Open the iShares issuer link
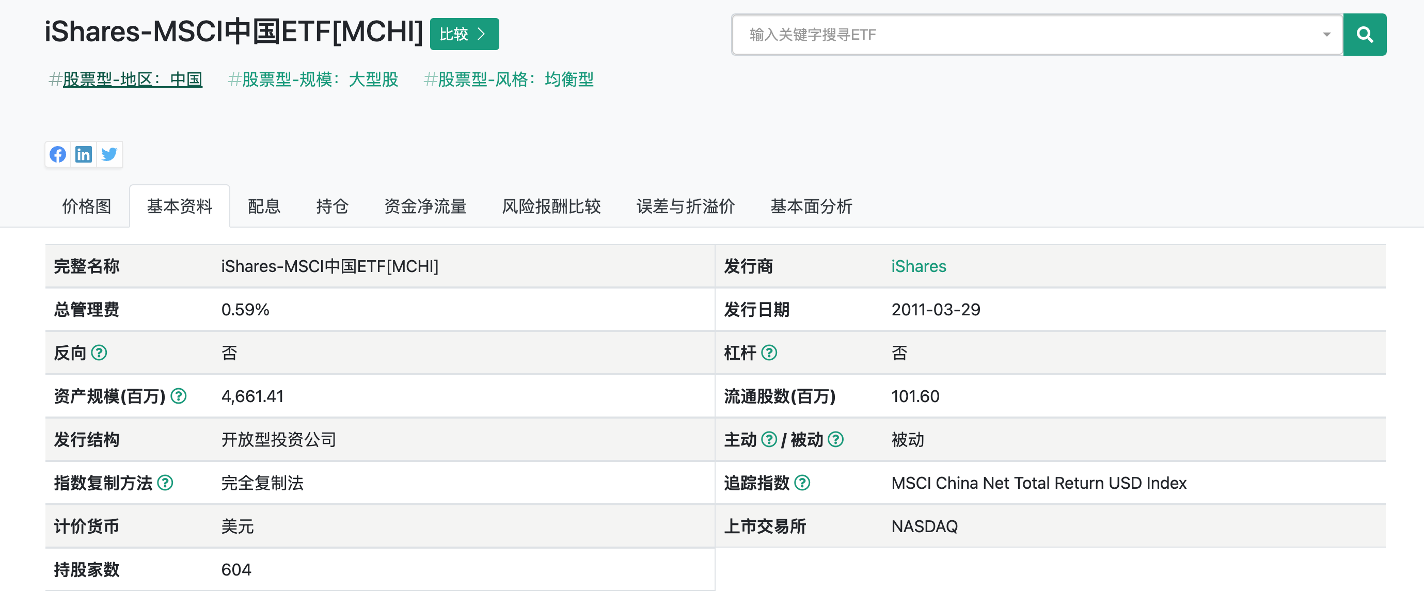Screen dimensions: 1424x608 coord(918,266)
